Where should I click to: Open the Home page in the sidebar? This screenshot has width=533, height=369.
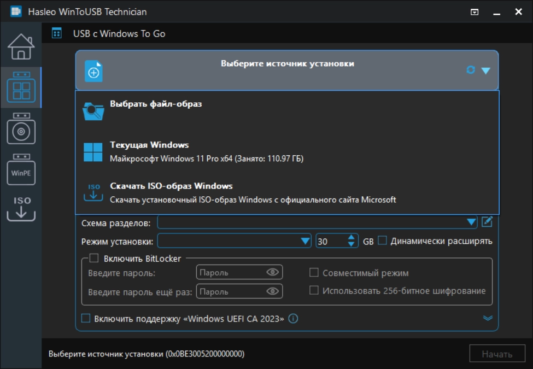click(21, 46)
